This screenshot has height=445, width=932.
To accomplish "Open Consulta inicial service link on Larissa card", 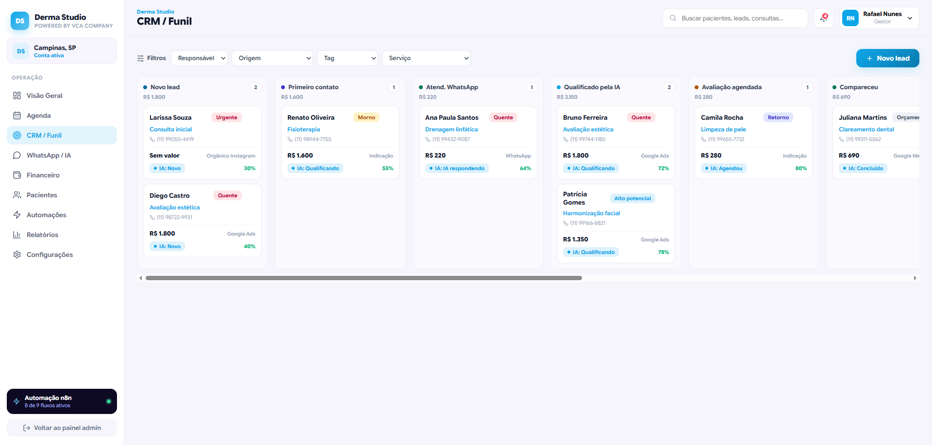I will 170,129.
